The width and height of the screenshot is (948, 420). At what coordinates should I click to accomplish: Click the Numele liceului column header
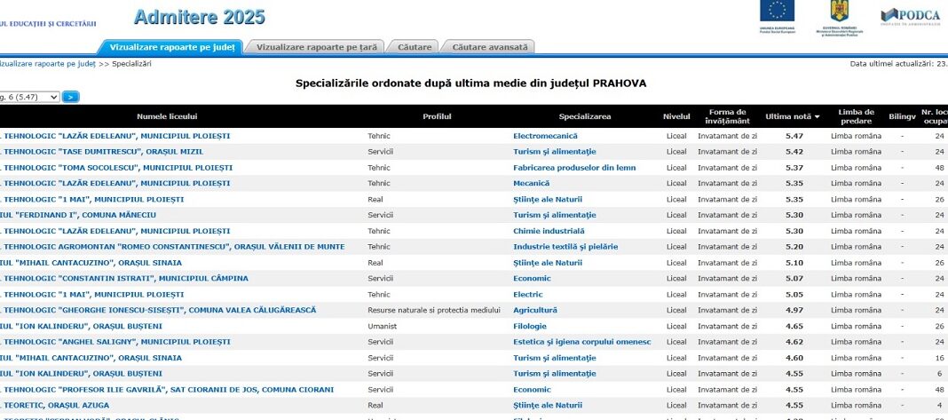click(167, 117)
